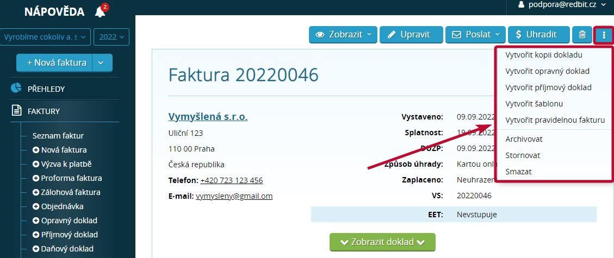The width and height of the screenshot is (614, 258).
Task: Click plus icon next to Proforma faktura
Action: click(36, 178)
